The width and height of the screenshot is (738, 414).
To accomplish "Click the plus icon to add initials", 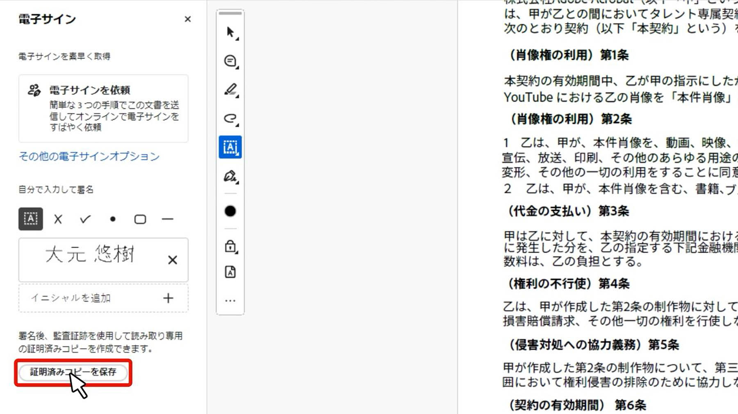I will (x=168, y=298).
